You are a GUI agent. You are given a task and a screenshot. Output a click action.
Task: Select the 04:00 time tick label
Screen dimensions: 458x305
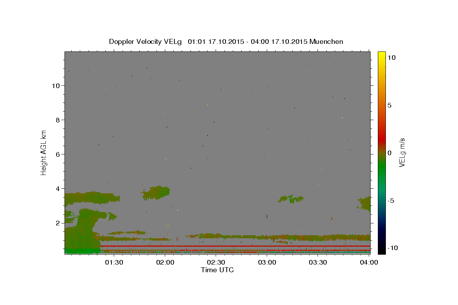(x=369, y=262)
